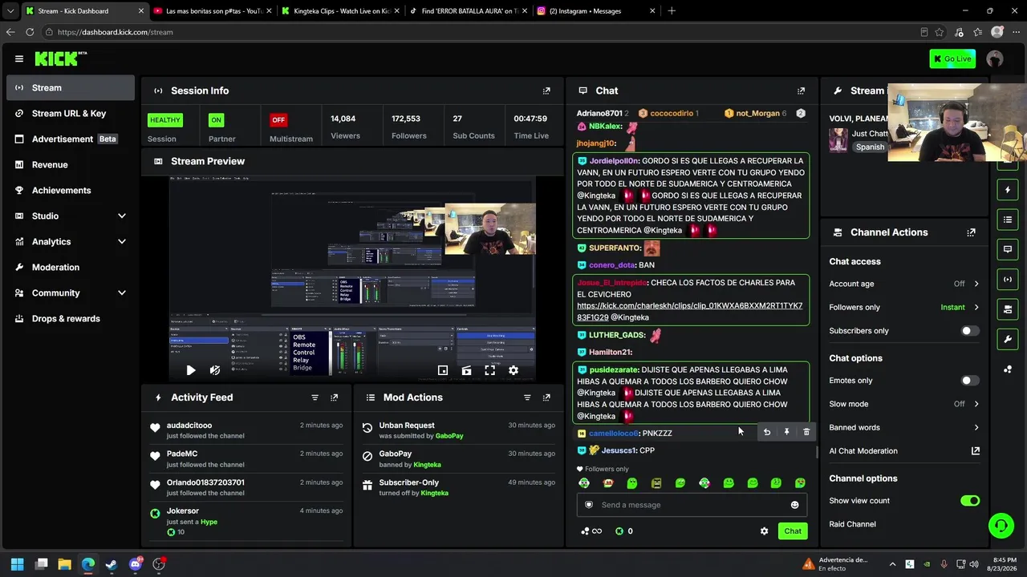Pin camelloloco6's chat message
This screenshot has width=1027, height=577.
(x=786, y=432)
